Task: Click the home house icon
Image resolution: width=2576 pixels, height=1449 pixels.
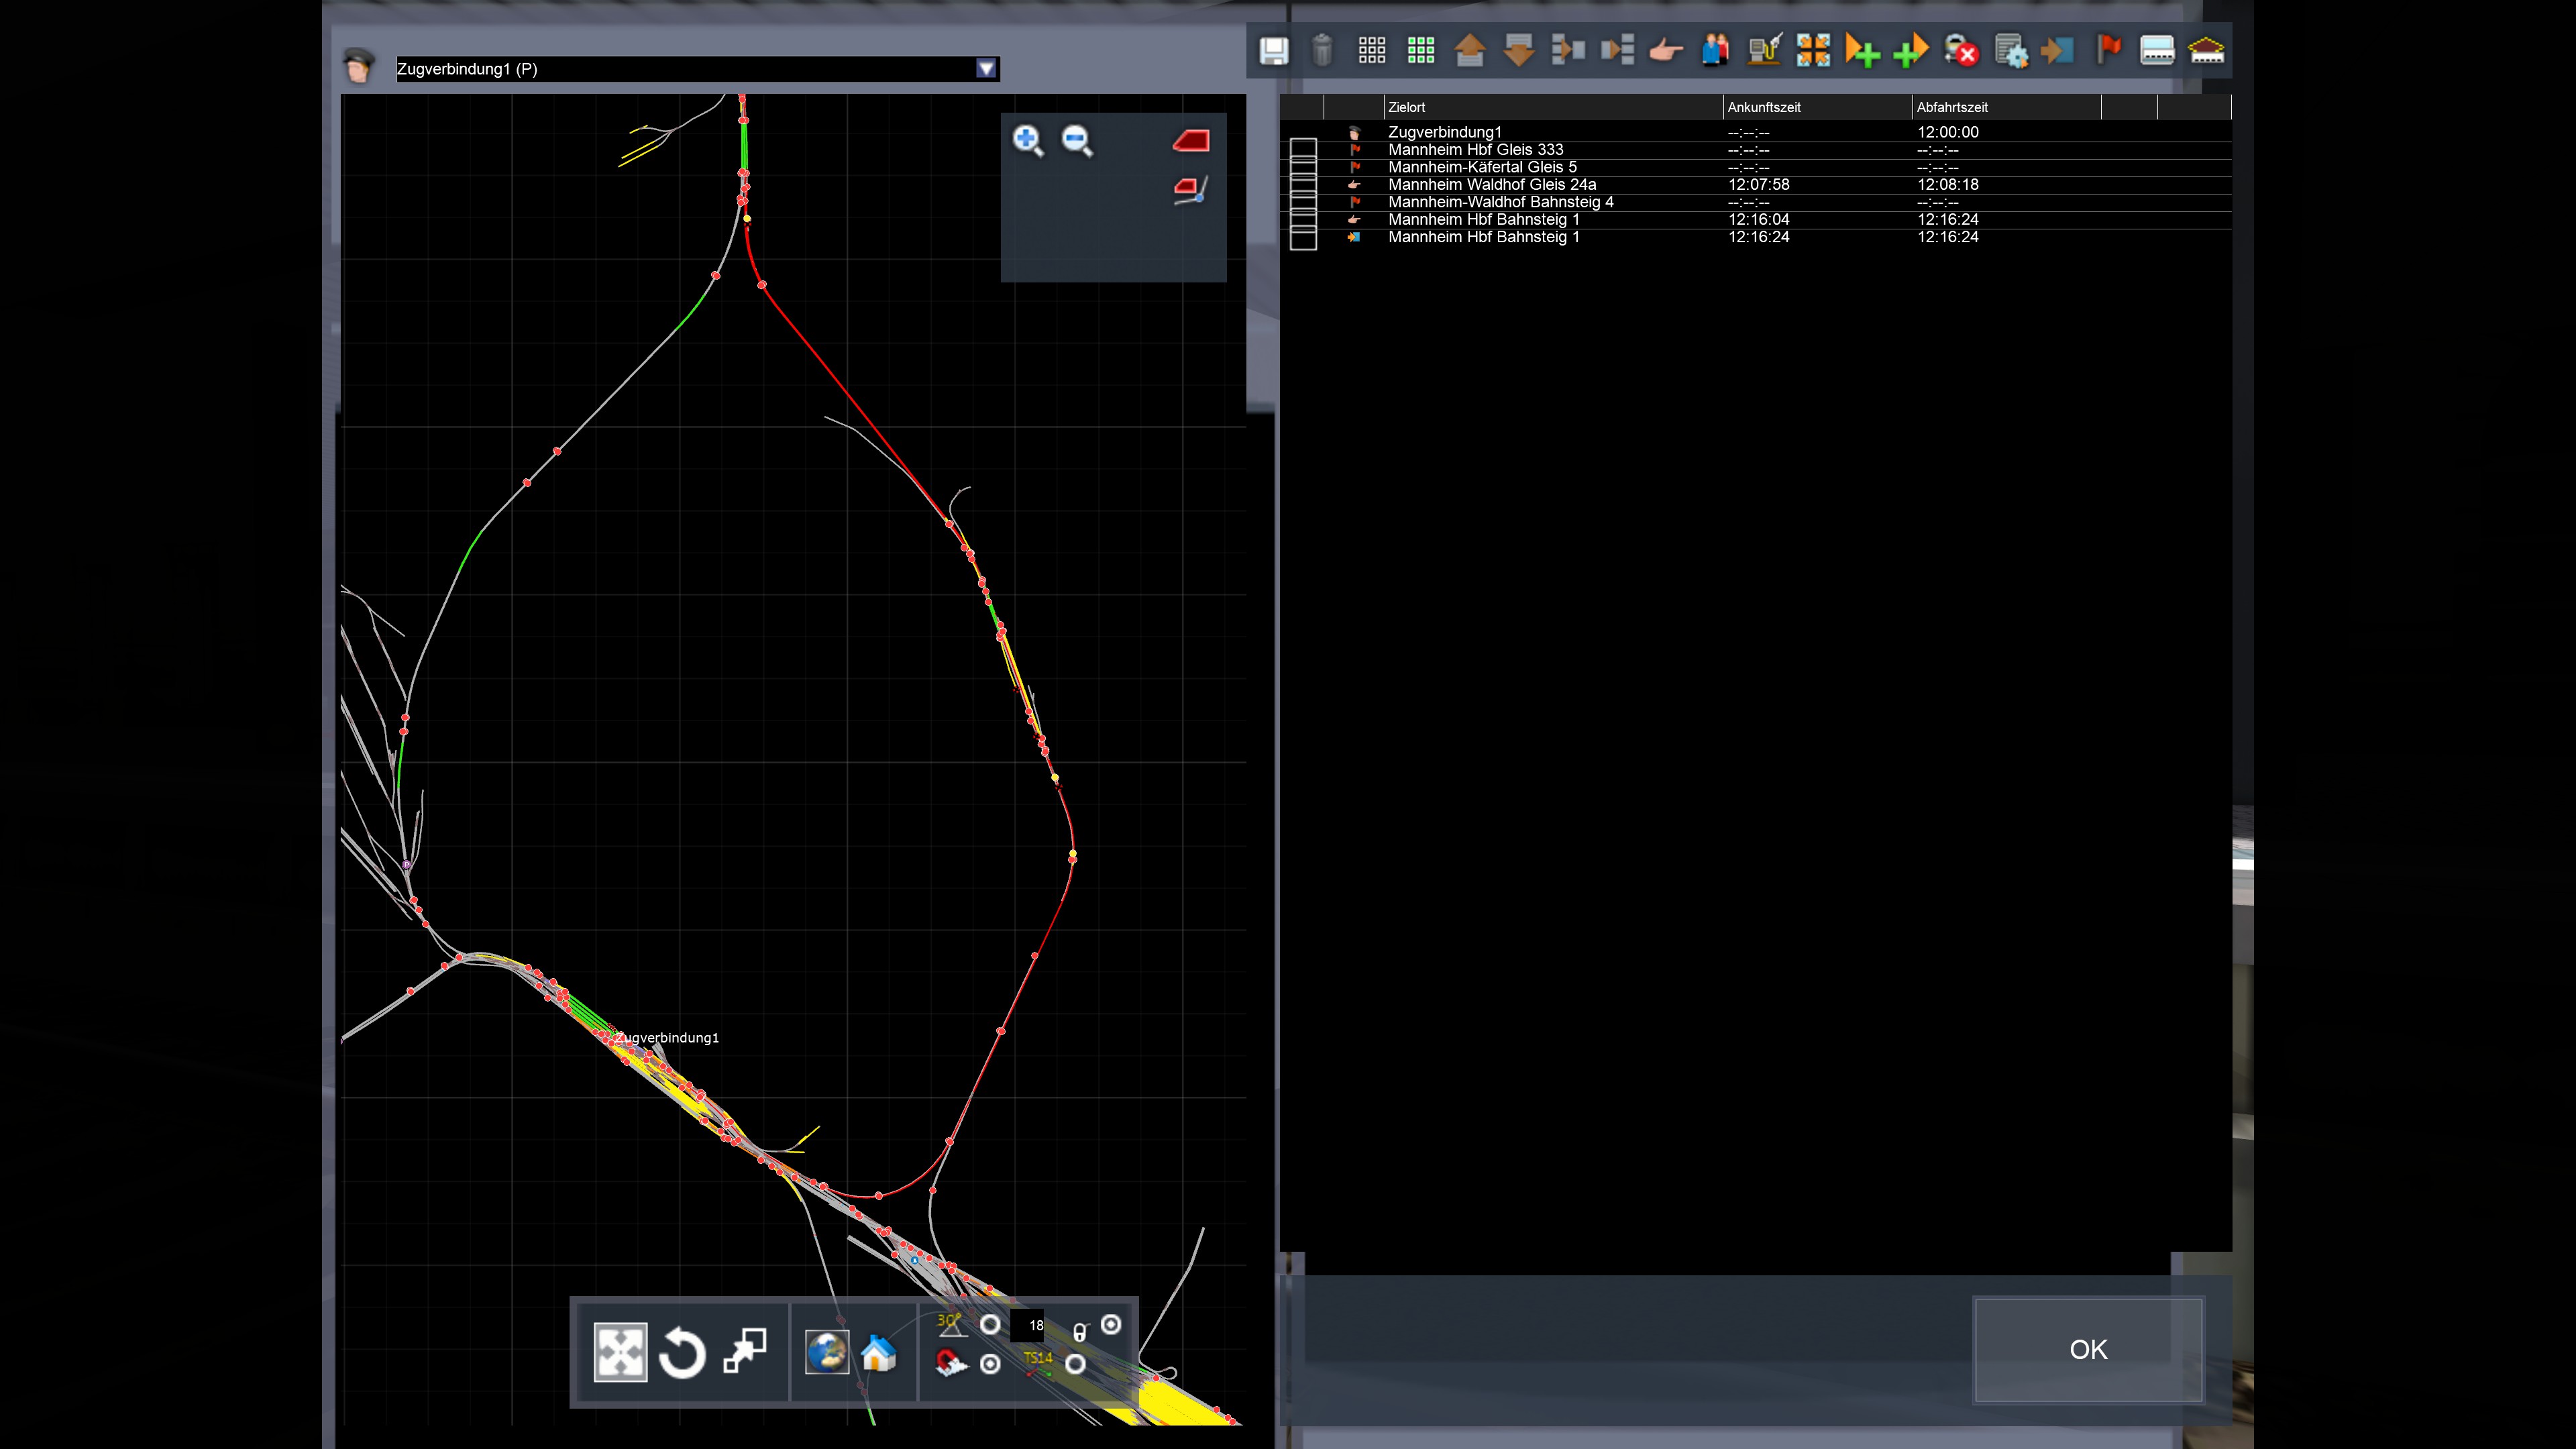Action: tap(878, 1353)
